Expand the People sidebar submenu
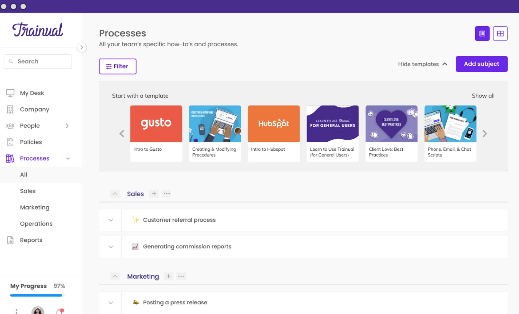The width and height of the screenshot is (519, 314). click(x=67, y=126)
